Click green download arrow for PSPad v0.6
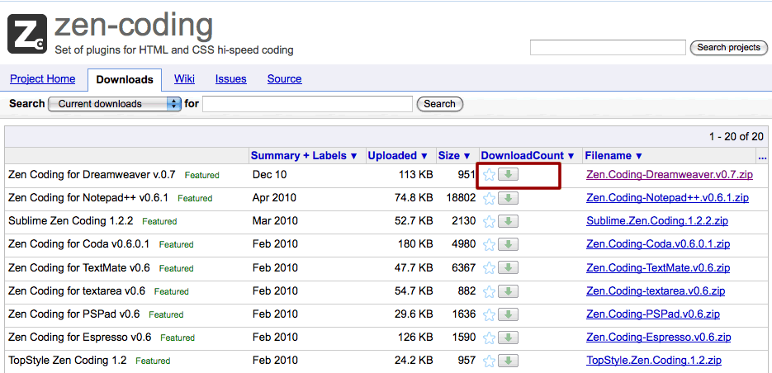 click(x=508, y=314)
